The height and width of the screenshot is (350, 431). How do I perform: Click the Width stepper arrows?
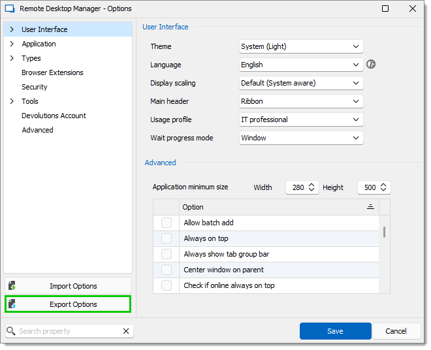(x=311, y=187)
